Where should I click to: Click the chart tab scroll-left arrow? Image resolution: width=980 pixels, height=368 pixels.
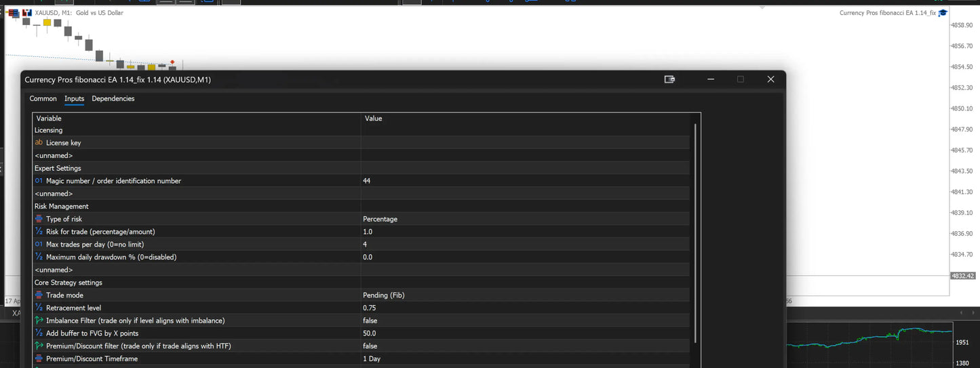coord(962,312)
